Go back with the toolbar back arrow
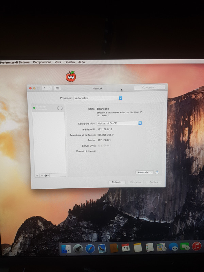Viewport: 204px width, 272px height. [44, 88]
